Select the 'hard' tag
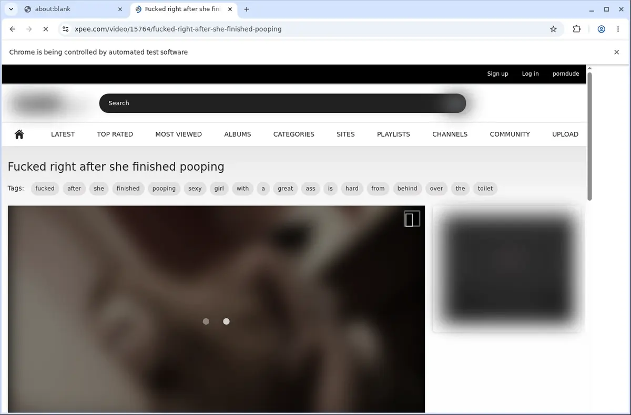Screen dimensions: 631x415 (x=352, y=188)
